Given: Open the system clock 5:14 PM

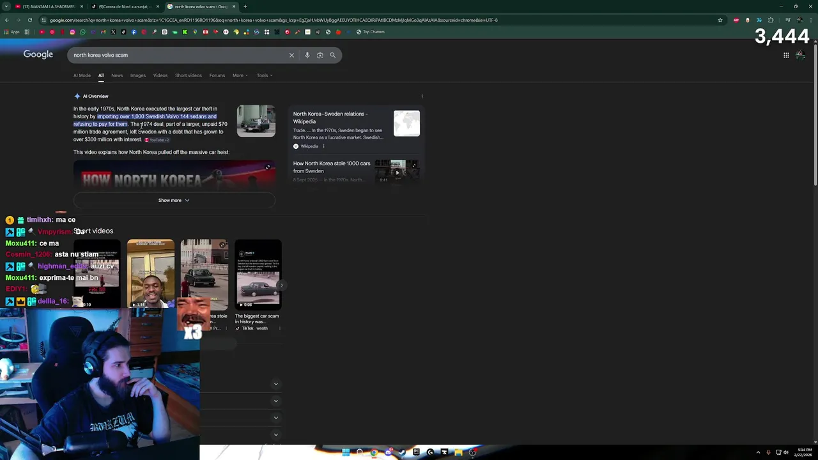Looking at the screenshot, I should tap(803, 452).
